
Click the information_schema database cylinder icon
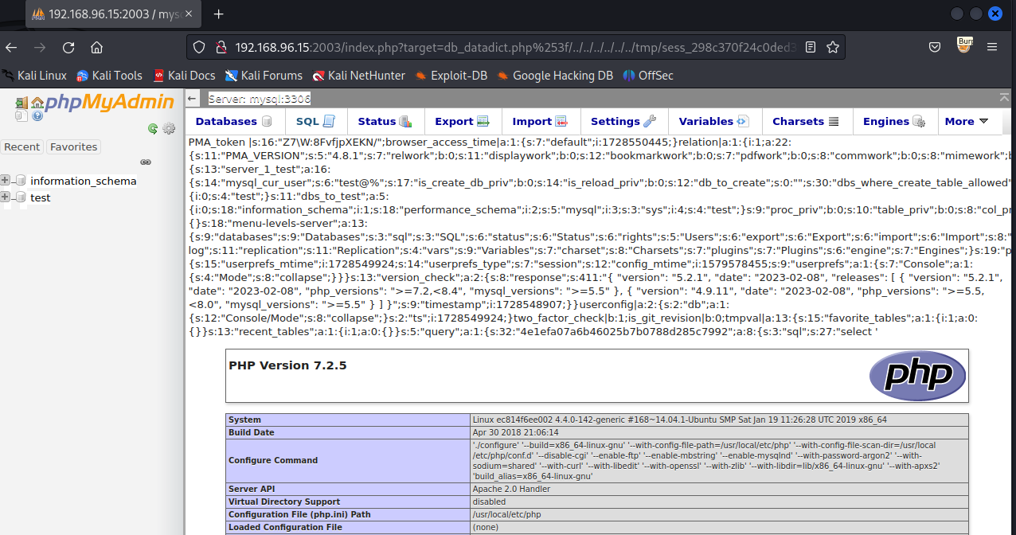click(x=21, y=181)
